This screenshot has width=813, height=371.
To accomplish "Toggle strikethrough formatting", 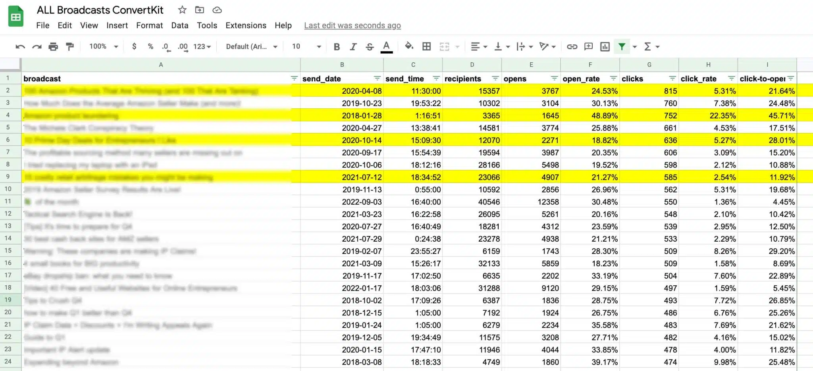I will pos(370,47).
